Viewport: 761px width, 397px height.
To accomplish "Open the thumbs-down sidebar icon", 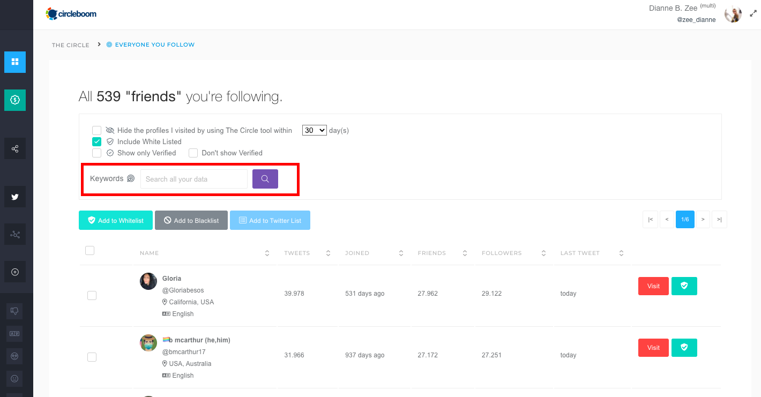I will pyautogui.click(x=14, y=311).
